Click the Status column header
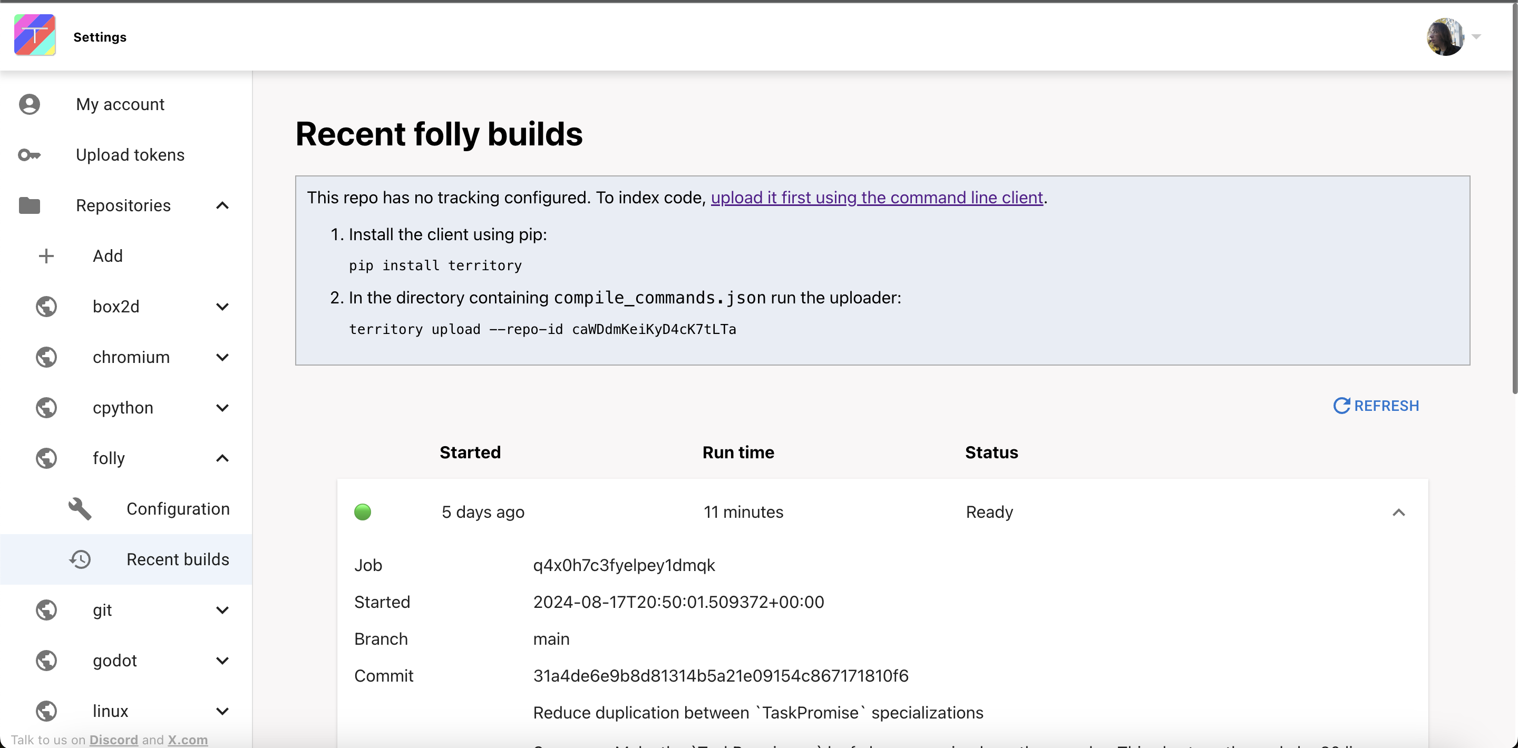Viewport: 1518px width, 748px height. (x=991, y=452)
